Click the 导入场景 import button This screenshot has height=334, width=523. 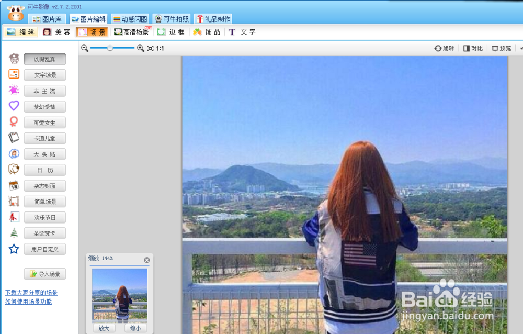(x=45, y=274)
